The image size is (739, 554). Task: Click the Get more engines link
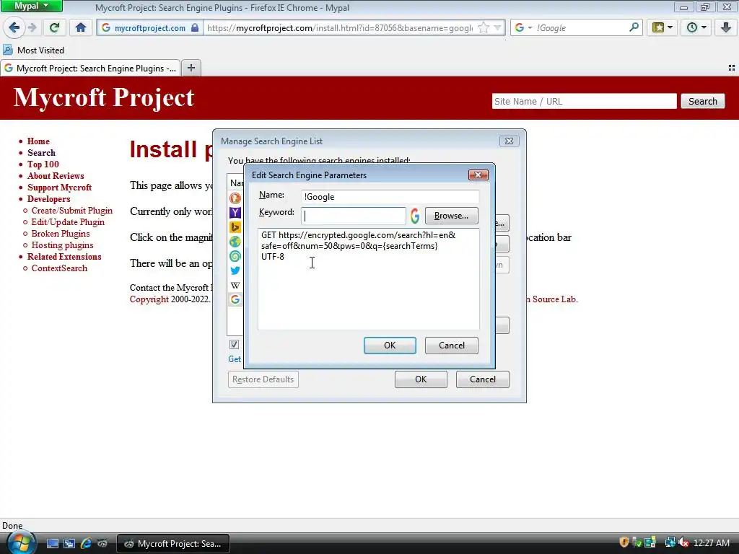coord(235,359)
